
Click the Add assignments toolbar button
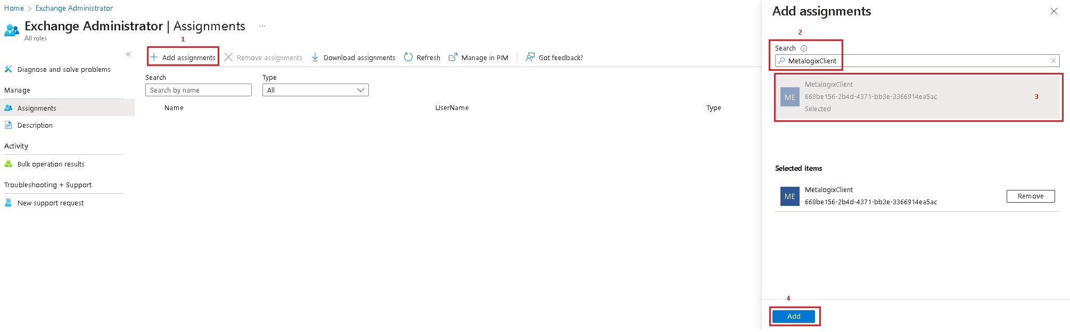pyautogui.click(x=183, y=57)
